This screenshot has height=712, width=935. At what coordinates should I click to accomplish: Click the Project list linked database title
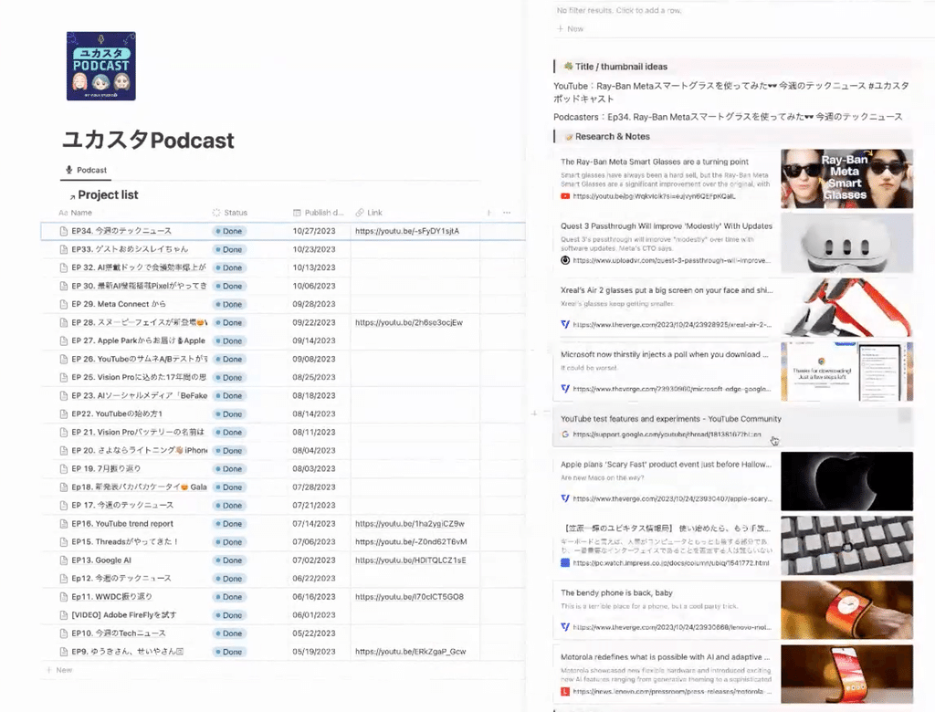108,195
